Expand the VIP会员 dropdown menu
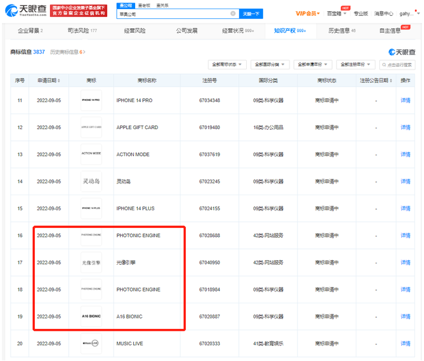 pyautogui.click(x=307, y=14)
